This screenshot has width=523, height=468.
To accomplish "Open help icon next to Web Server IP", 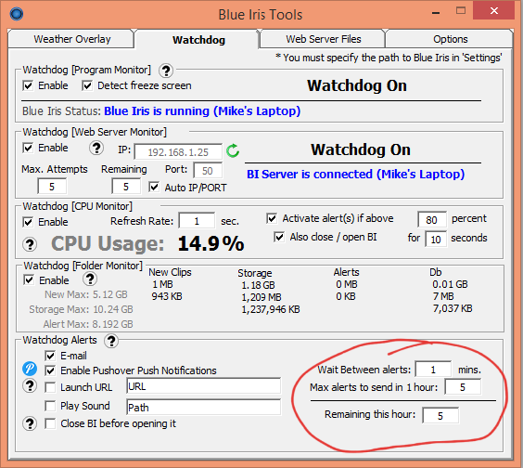I will click(96, 148).
